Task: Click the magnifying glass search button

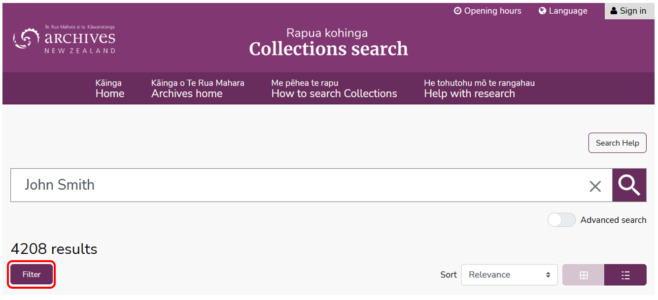Action: pyautogui.click(x=629, y=185)
